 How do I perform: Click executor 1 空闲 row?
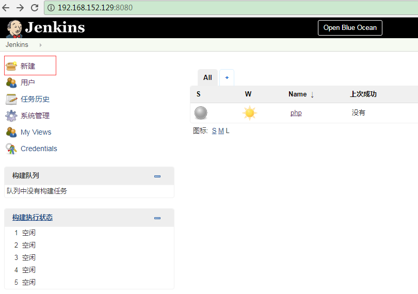(x=89, y=233)
